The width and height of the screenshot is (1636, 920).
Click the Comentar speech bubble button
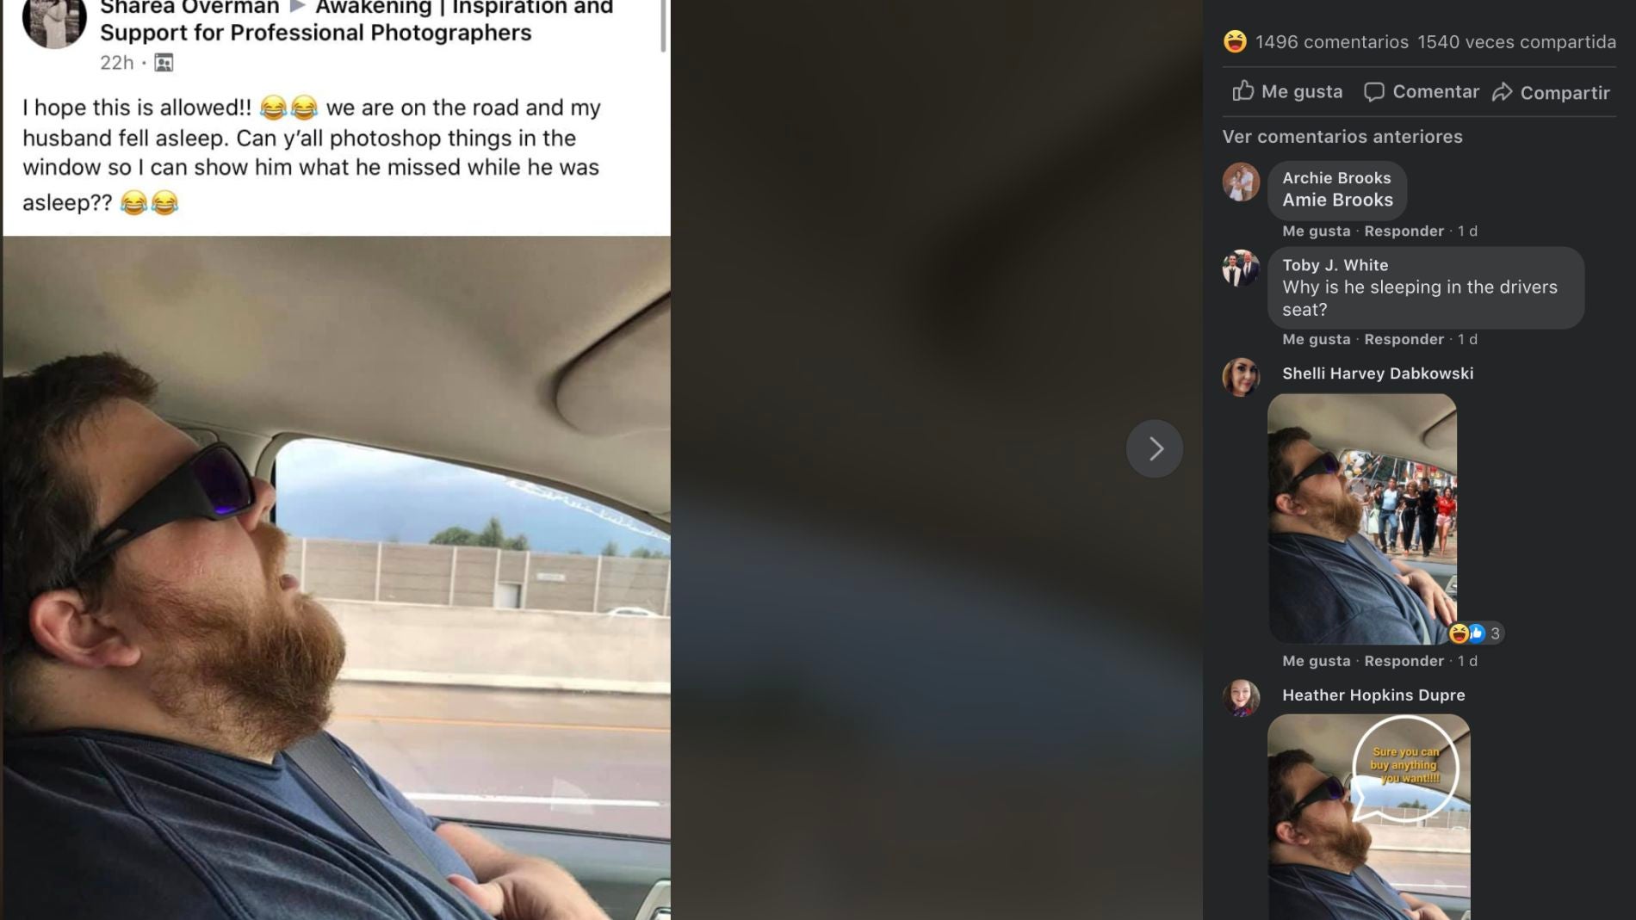click(1422, 91)
